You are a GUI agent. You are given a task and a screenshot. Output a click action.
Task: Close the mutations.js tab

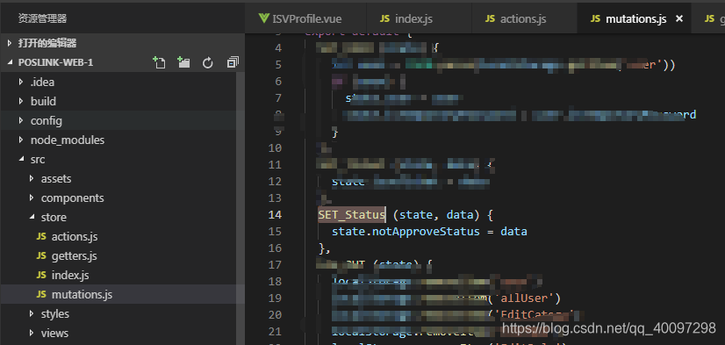(x=679, y=18)
